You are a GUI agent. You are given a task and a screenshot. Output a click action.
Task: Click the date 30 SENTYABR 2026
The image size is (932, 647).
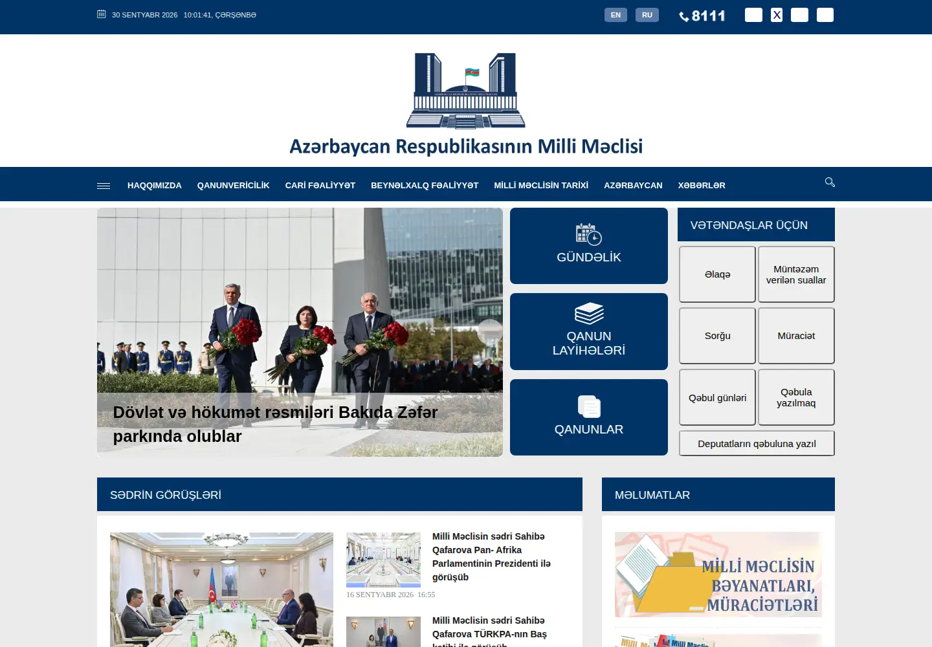click(144, 15)
